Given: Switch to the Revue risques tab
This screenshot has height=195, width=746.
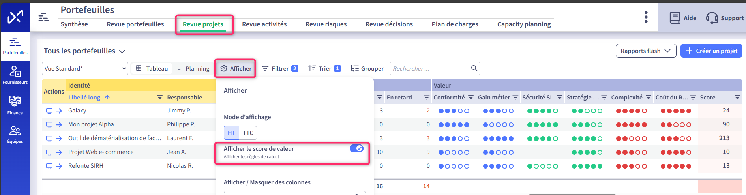Looking at the screenshot, I should (x=326, y=24).
